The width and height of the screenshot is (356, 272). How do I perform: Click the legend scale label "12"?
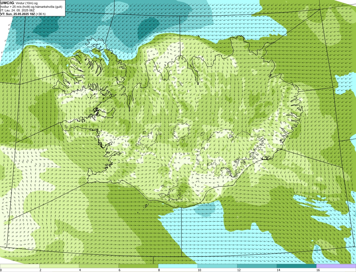(x=238, y=270)
